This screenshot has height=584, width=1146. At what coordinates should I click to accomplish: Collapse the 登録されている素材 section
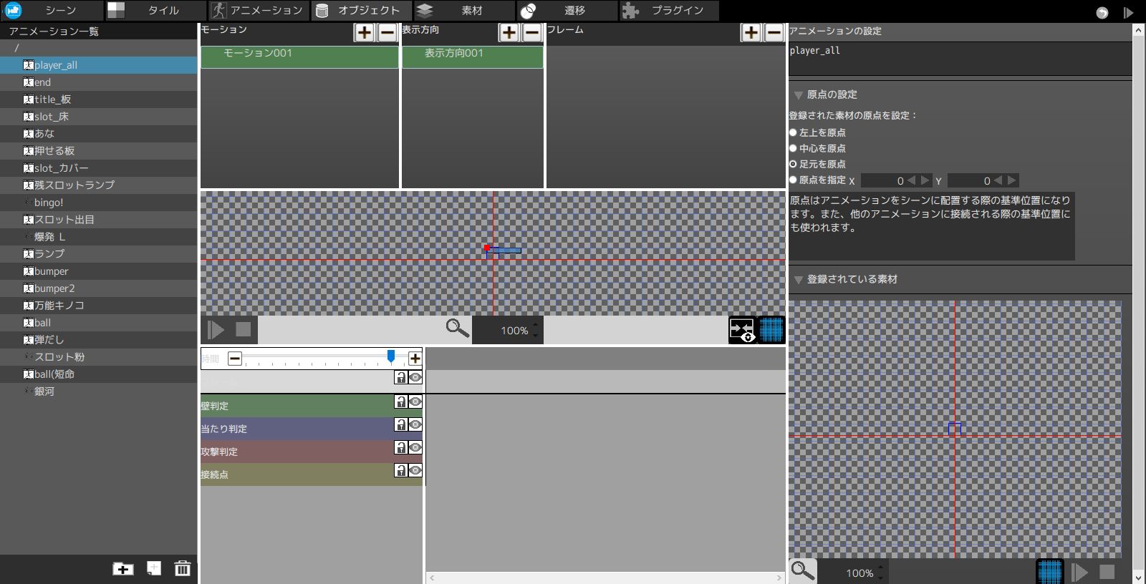(x=798, y=280)
